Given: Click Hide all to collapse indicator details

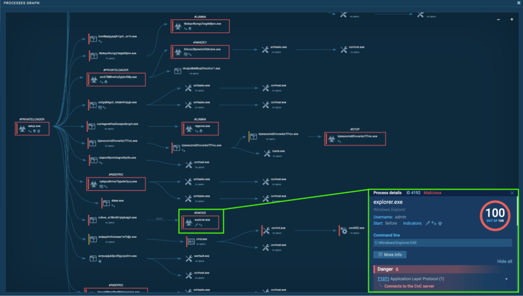Looking at the screenshot, I should point(504,262).
